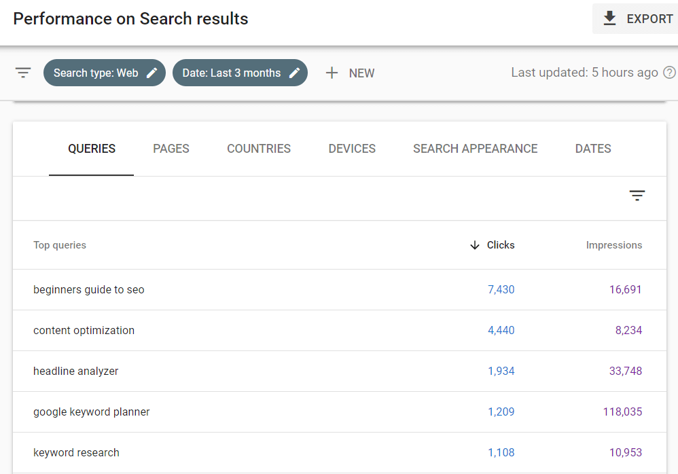678x474 pixels.
Task: Toggle the Impressions metric column header
Action: (x=613, y=245)
